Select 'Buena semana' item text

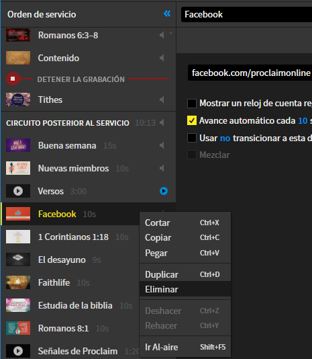click(67, 145)
